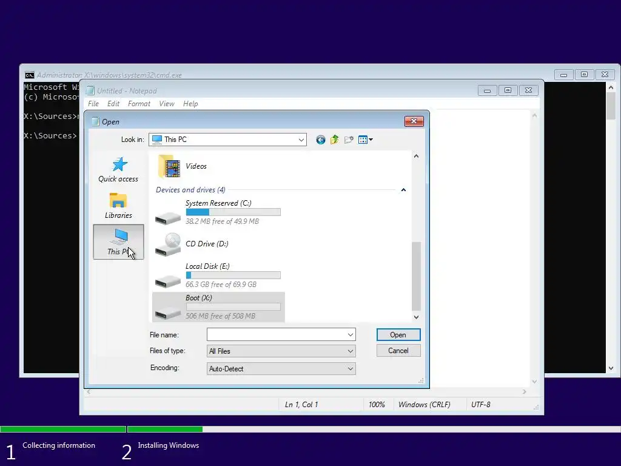The width and height of the screenshot is (621, 466).
Task: Maximize the Notepad window
Action: click(508, 90)
